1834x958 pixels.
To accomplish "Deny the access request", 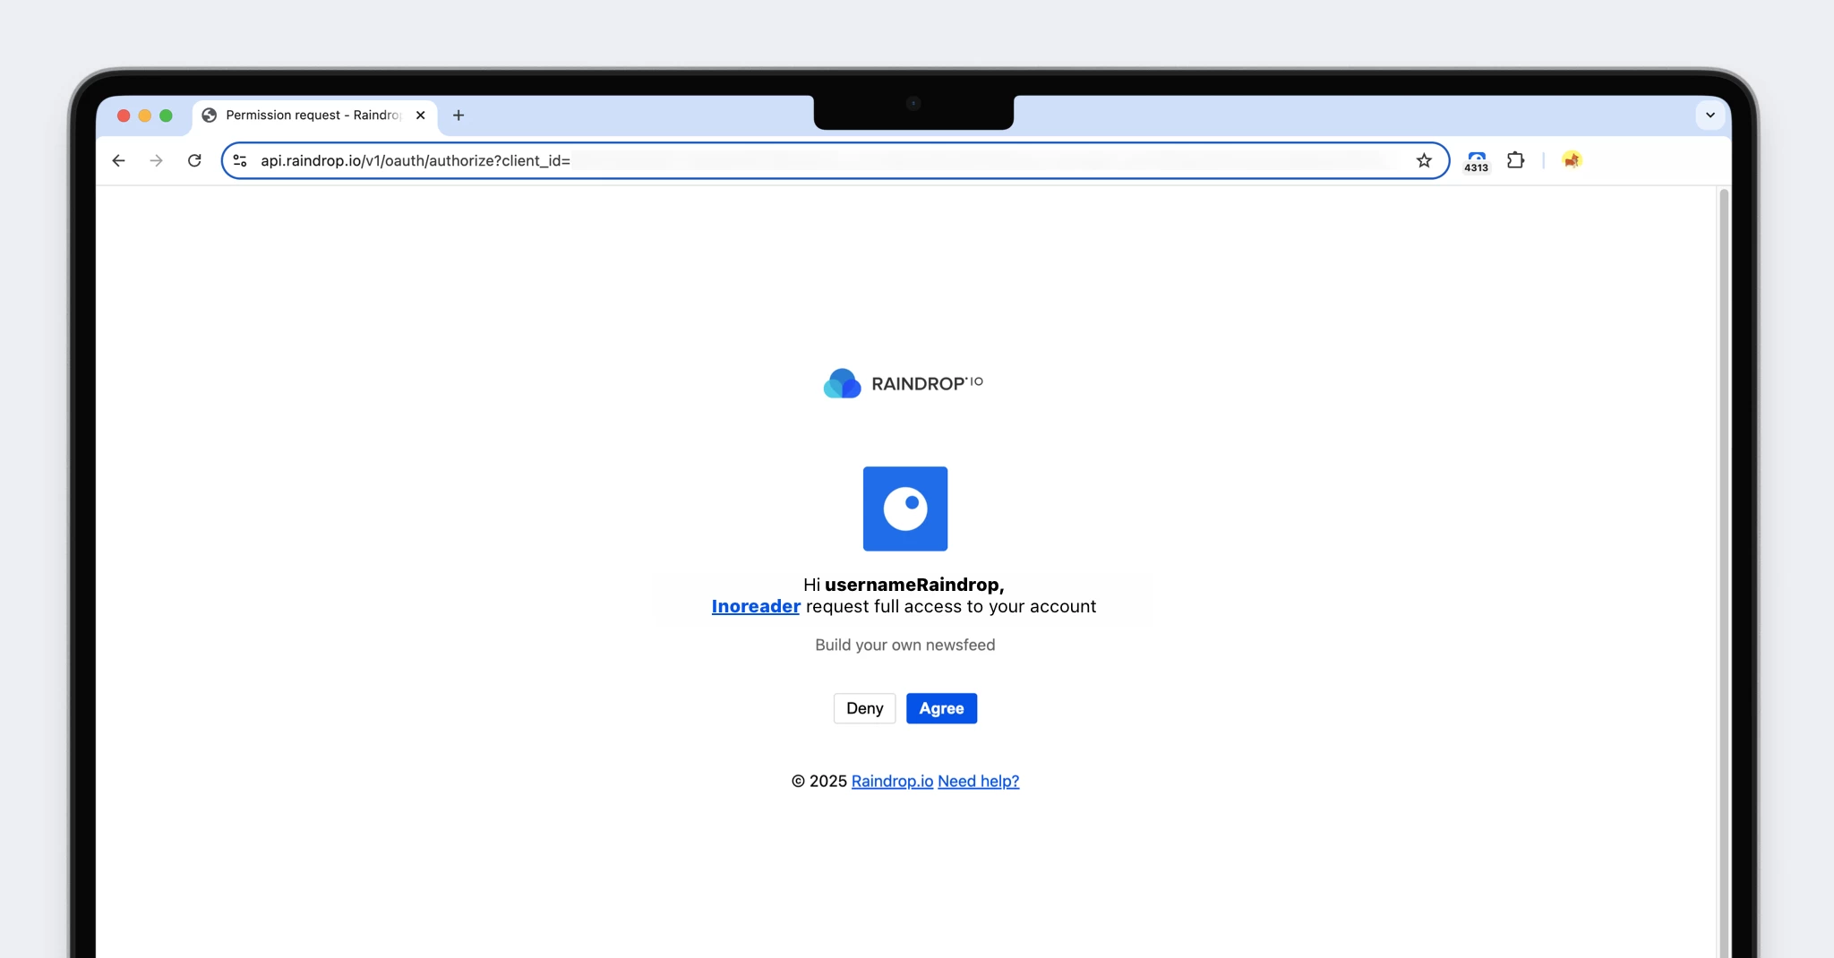I will coord(864,708).
